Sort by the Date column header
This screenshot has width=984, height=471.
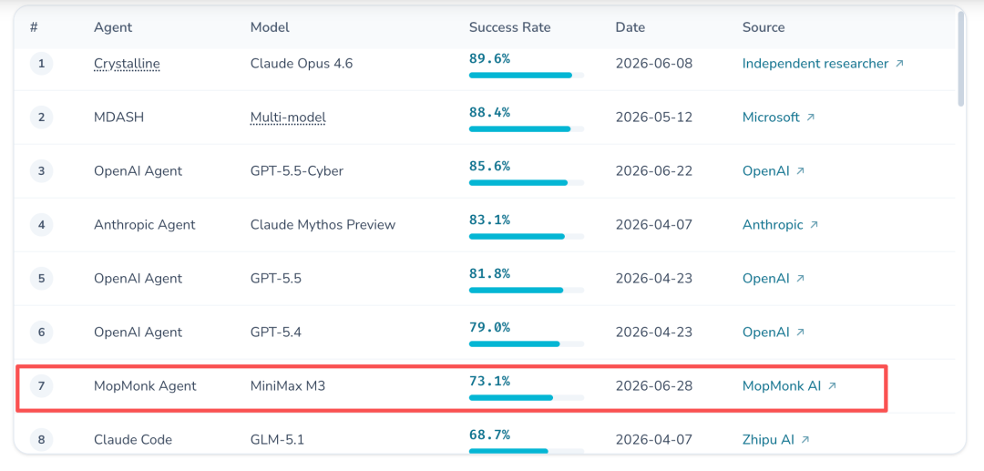coord(630,27)
